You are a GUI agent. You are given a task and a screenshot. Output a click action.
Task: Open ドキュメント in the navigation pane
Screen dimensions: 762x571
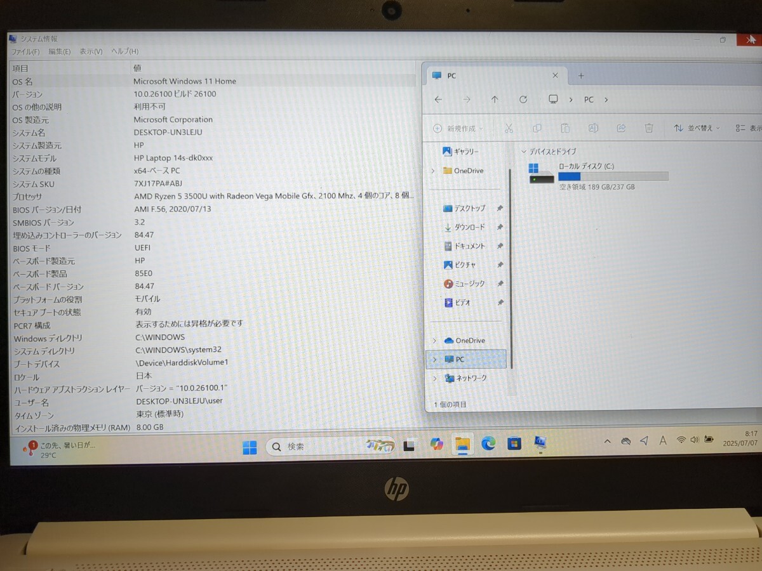click(x=464, y=246)
